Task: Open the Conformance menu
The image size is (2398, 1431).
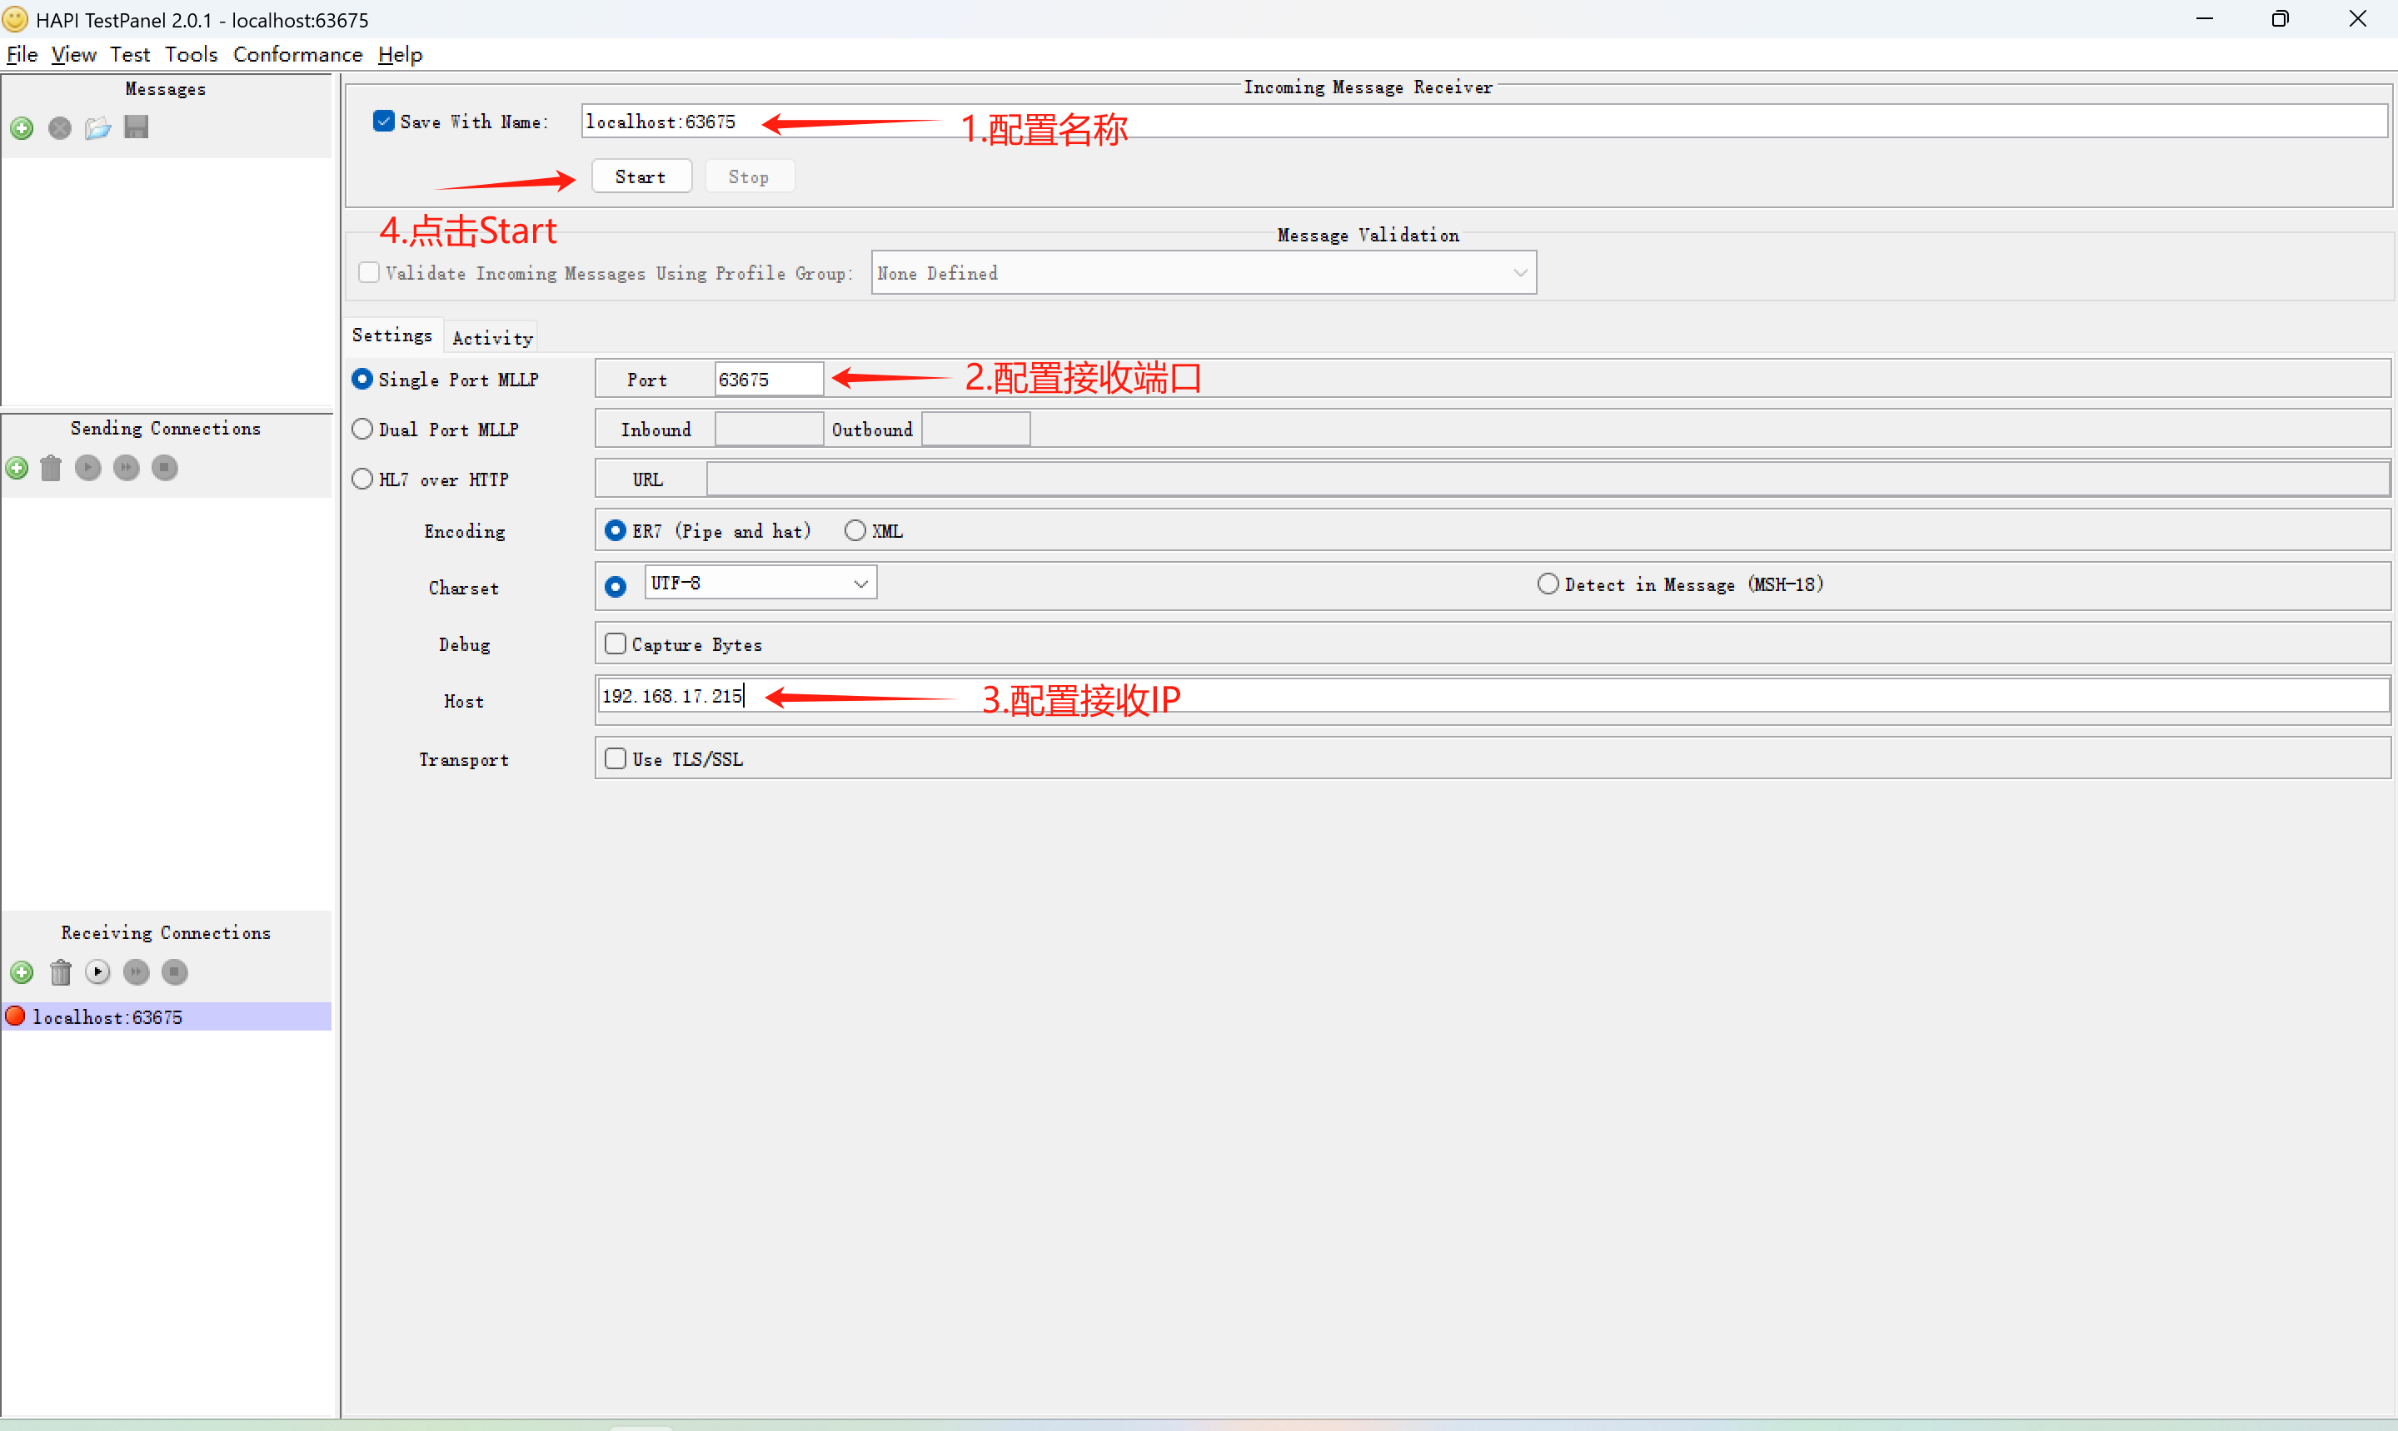Action: pos(297,55)
